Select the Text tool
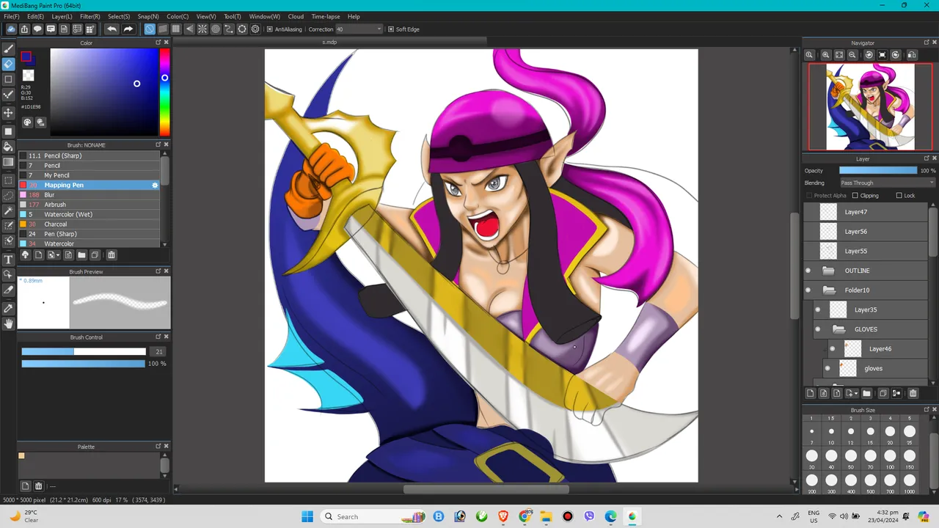Image resolution: width=939 pixels, height=528 pixels. [9, 260]
